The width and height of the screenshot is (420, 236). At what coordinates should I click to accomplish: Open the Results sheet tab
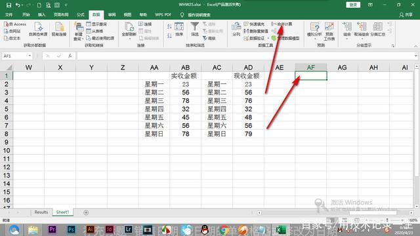(41, 212)
